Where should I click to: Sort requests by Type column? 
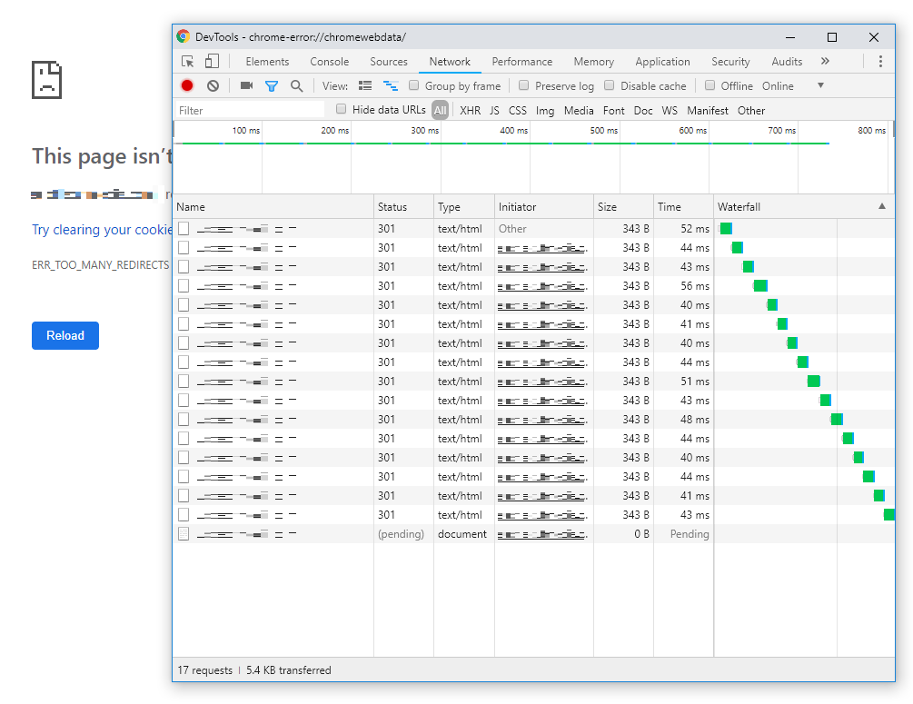point(464,207)
